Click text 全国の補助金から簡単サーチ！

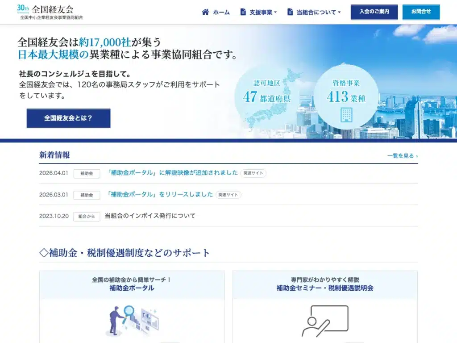pos(132,280)
